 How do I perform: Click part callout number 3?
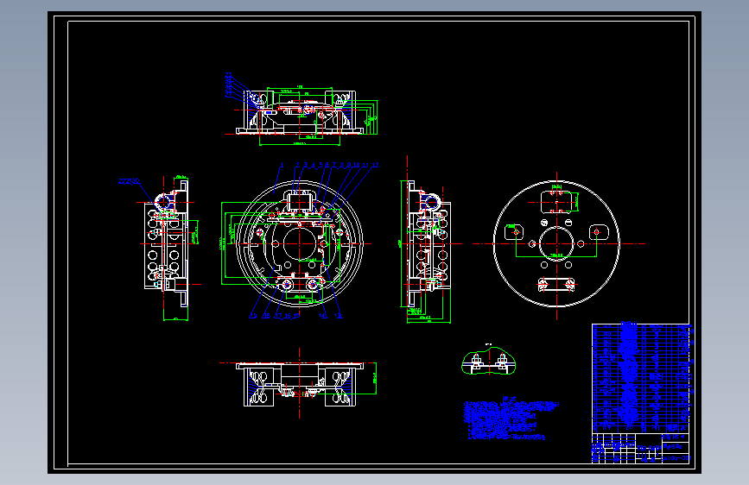pos(305,165)
